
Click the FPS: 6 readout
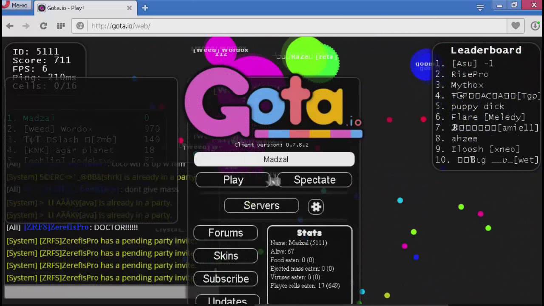pyautogui.click(x=30, y=69)
